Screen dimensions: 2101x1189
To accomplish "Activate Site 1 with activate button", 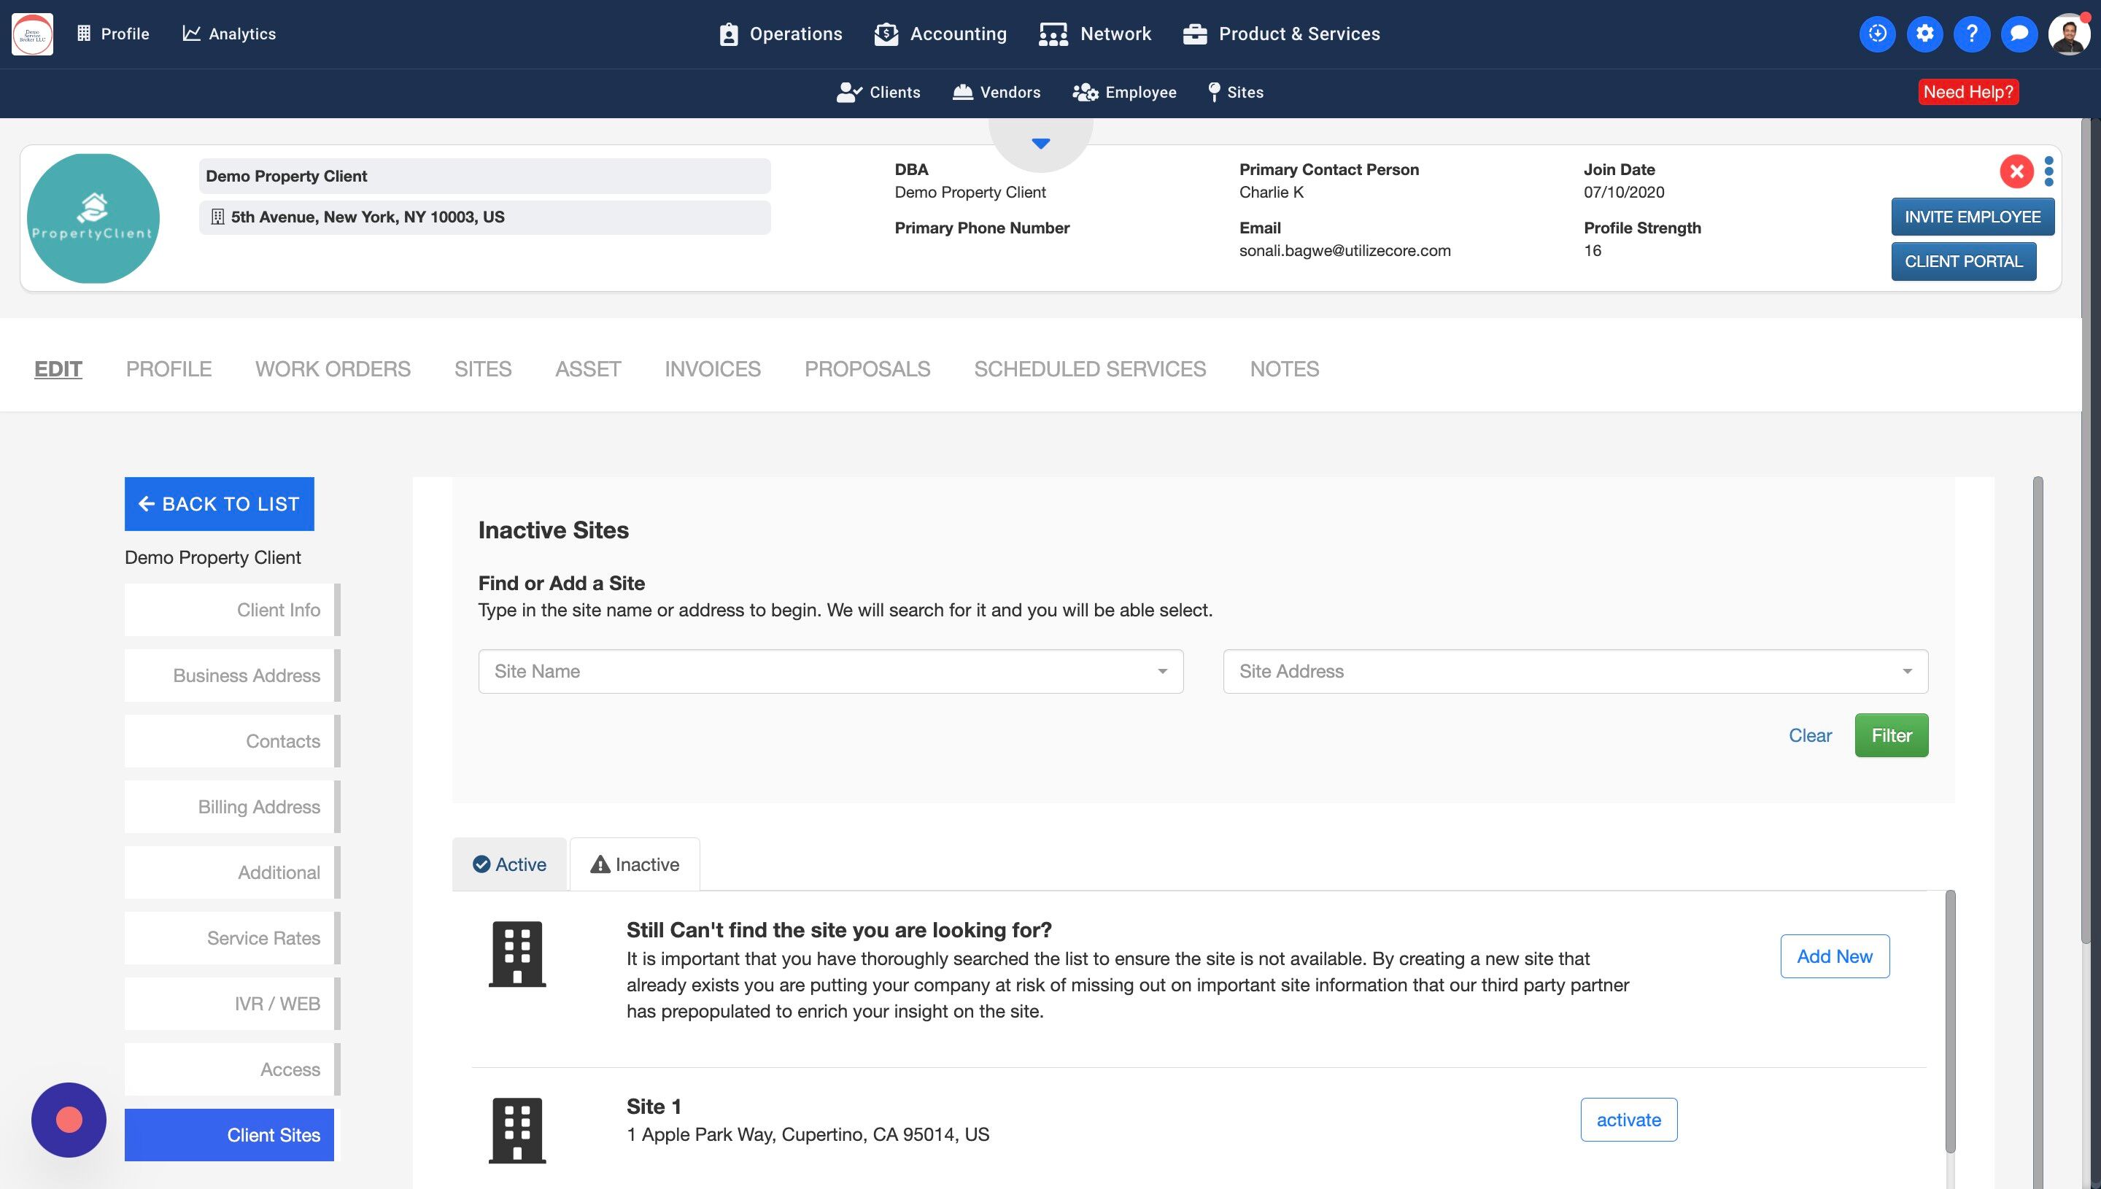I will click(1628, 1120).
